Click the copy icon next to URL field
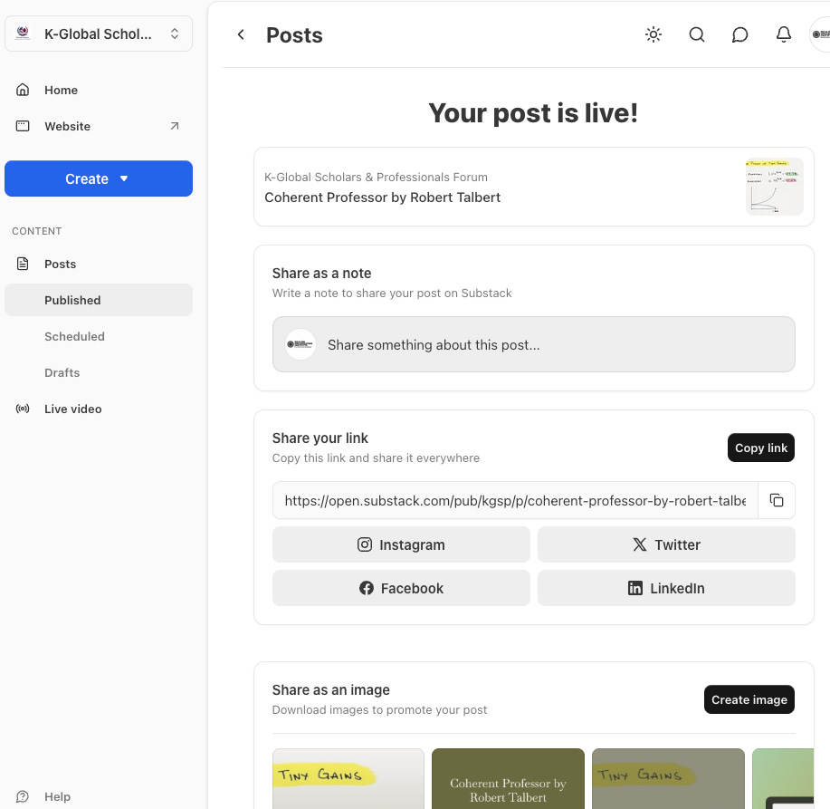 (777, 500)
